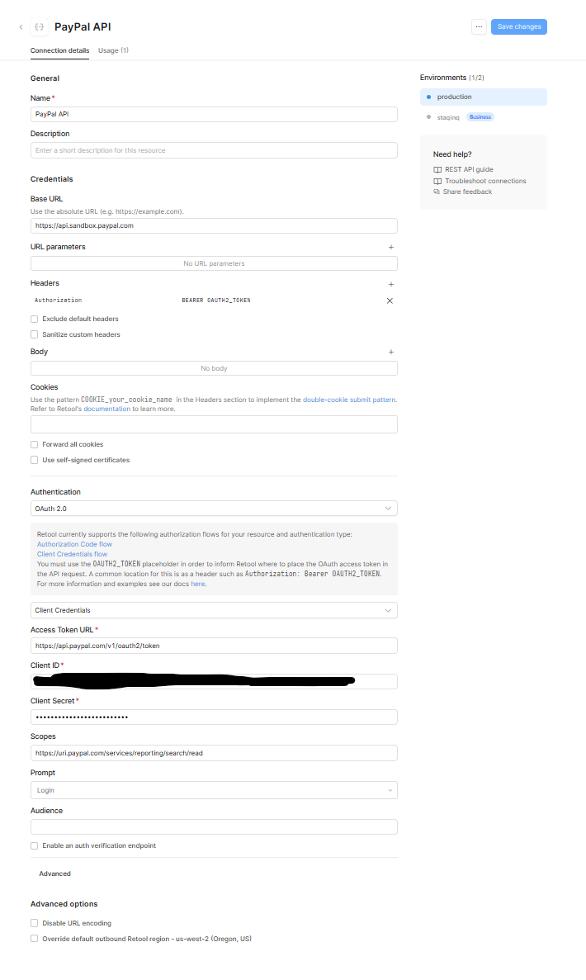Click the Name input field

tap(214, 115)
